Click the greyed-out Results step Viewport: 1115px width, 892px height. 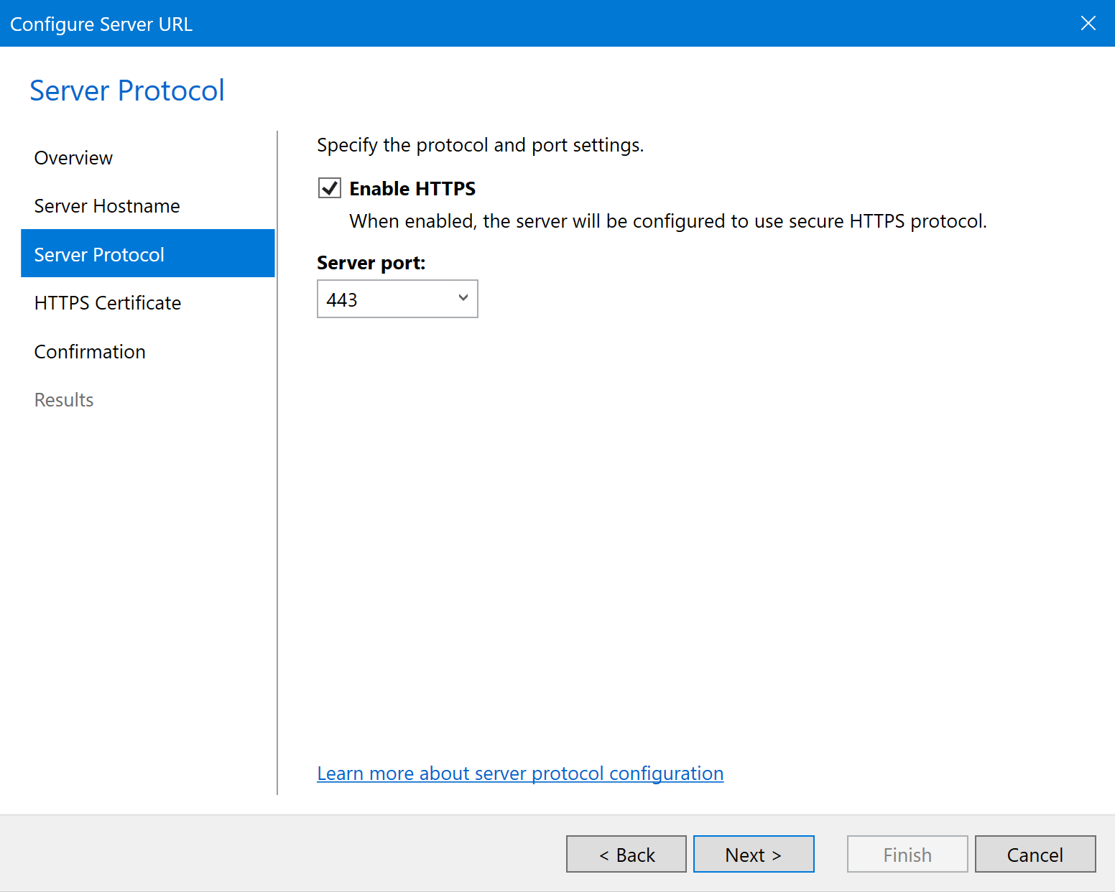pyautogui.click(x=64, y=400)
